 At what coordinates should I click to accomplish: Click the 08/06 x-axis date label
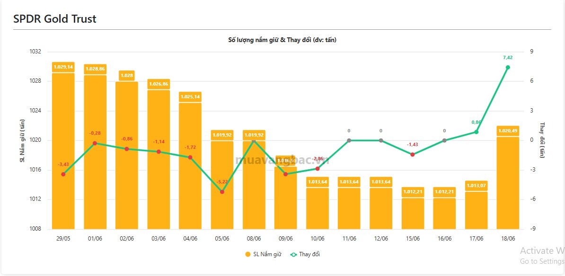[254, 239]
